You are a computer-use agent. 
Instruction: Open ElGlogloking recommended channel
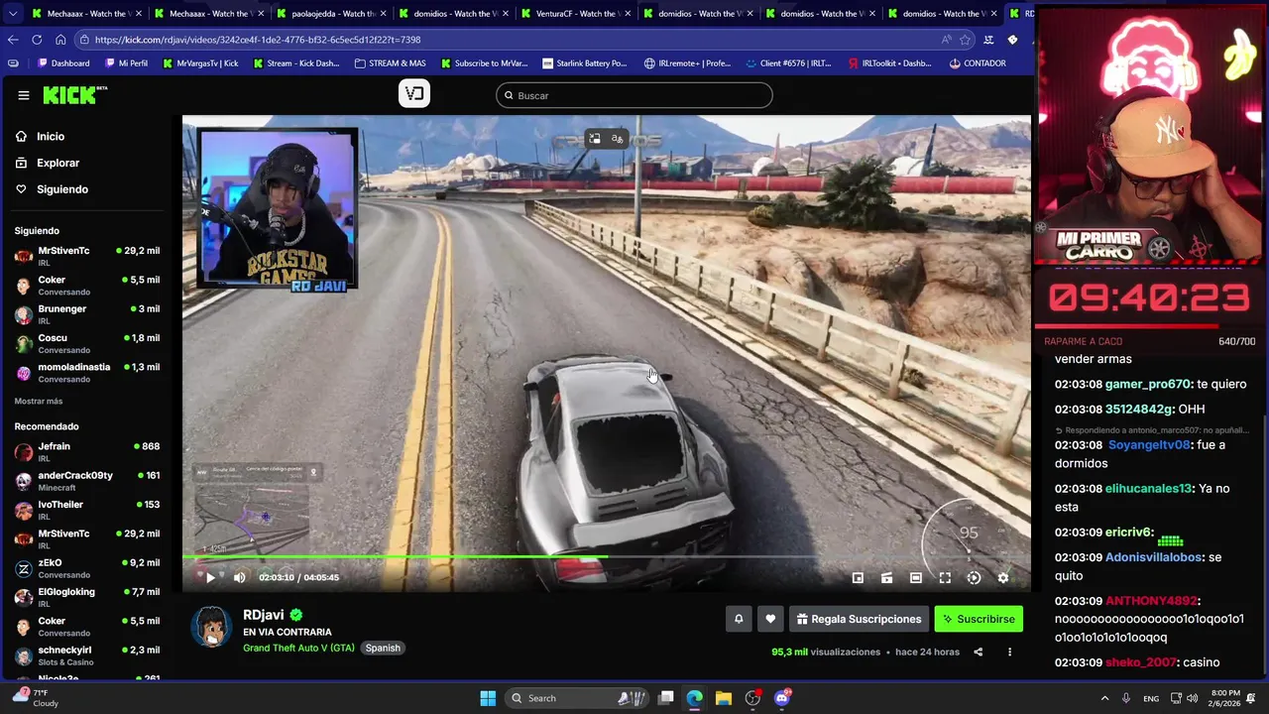click(87, 597)
